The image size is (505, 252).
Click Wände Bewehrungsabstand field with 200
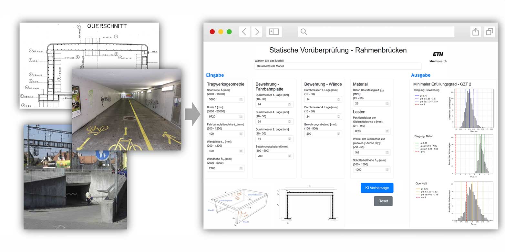tap(323, 134)
